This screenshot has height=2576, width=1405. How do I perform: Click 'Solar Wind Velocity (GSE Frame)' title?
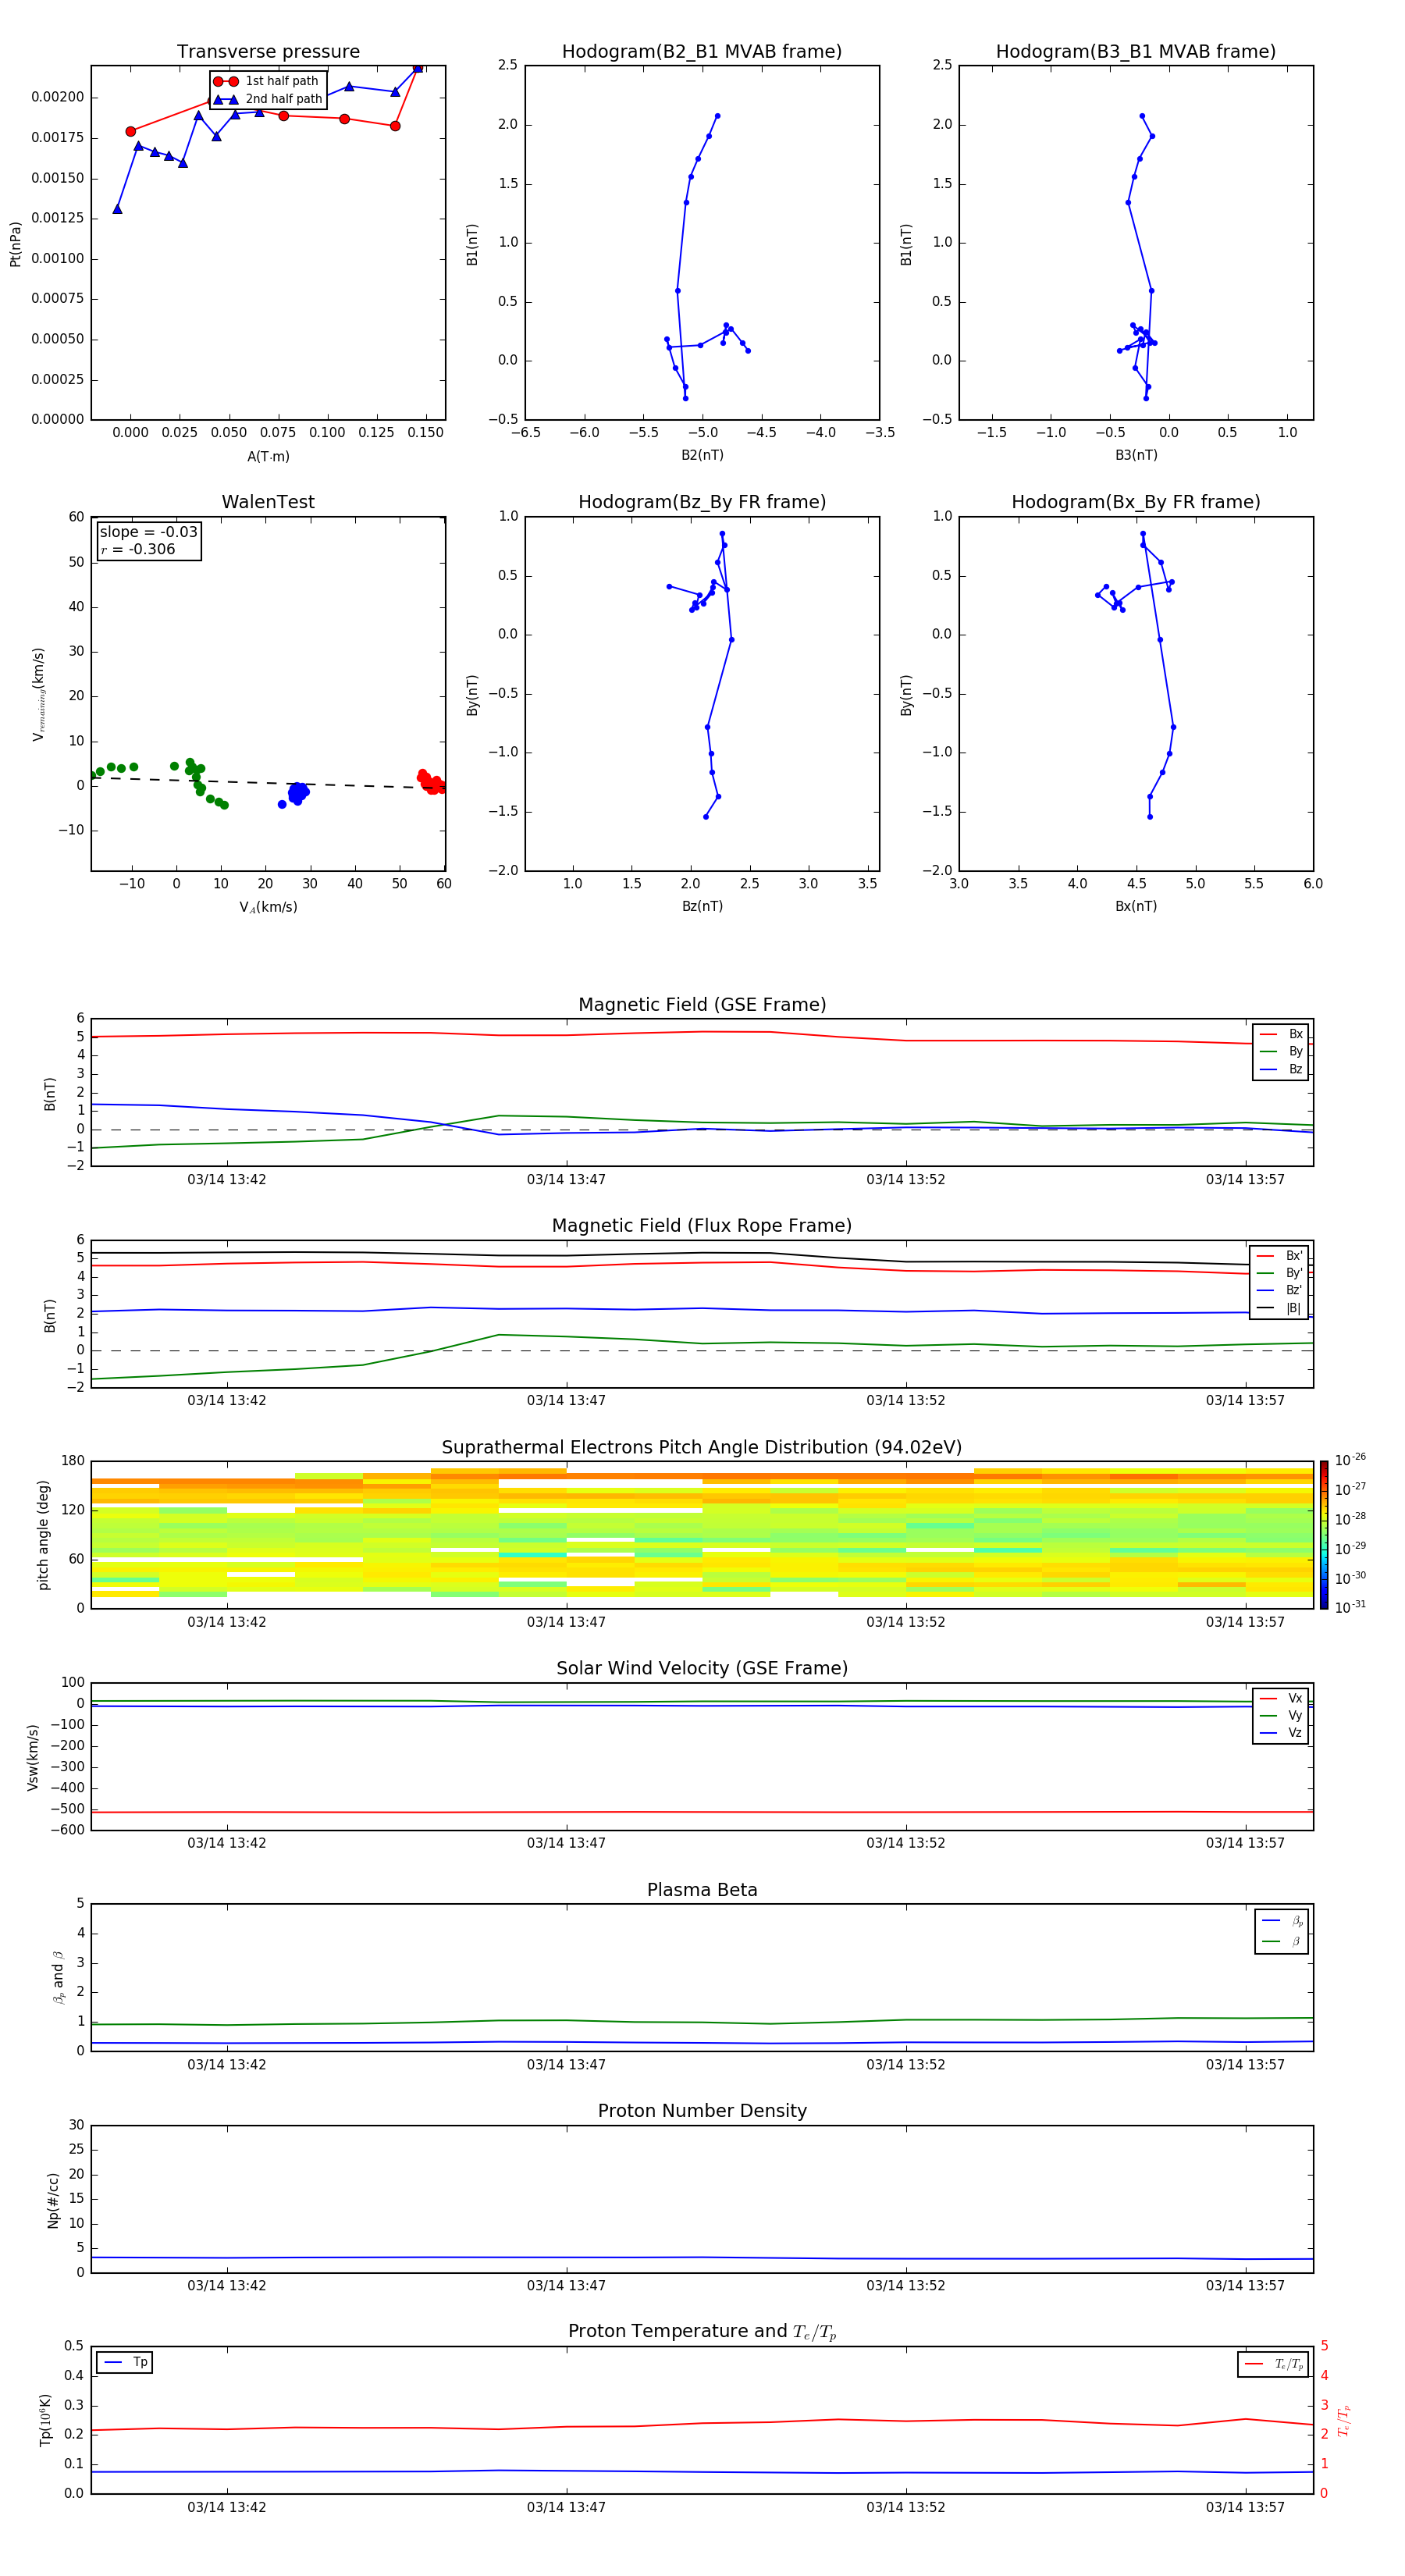click(x=702, y=1668)
